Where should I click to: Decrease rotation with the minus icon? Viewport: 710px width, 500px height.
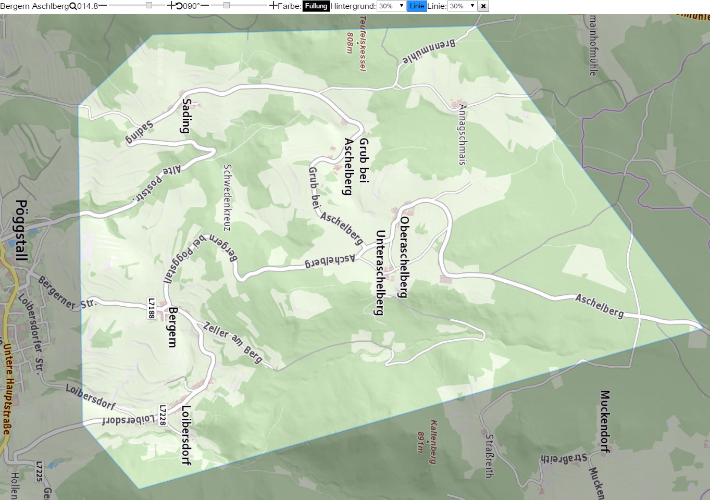[205, 6]
